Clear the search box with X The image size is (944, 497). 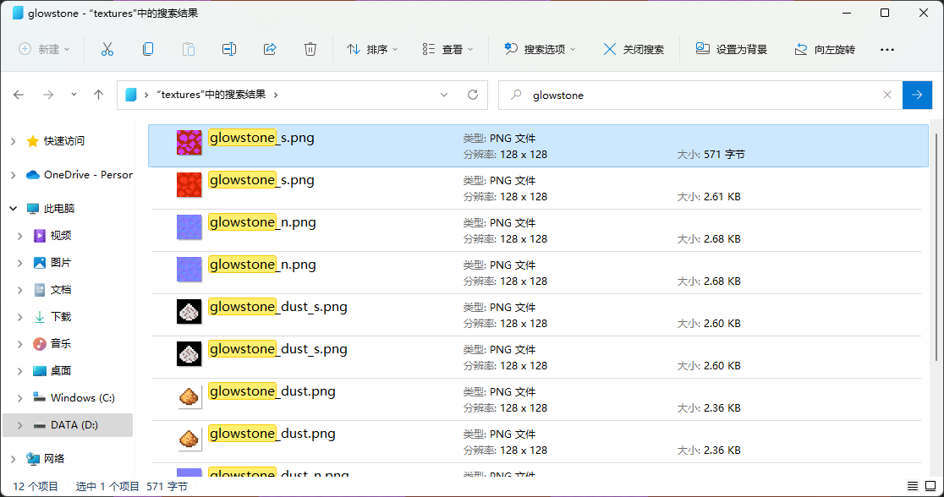(886, 95)
